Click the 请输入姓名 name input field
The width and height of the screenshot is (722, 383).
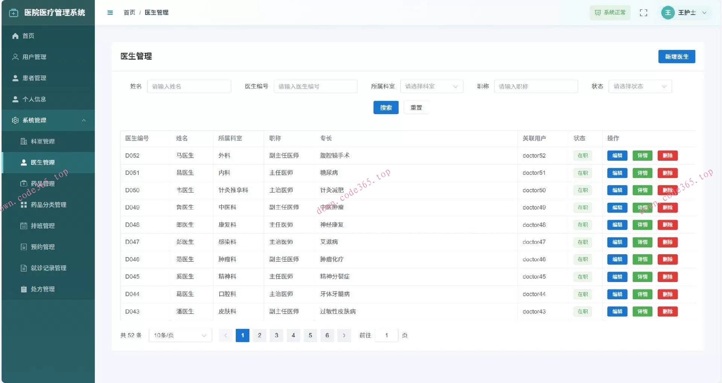pyautogui.click(x=189, y=86)
